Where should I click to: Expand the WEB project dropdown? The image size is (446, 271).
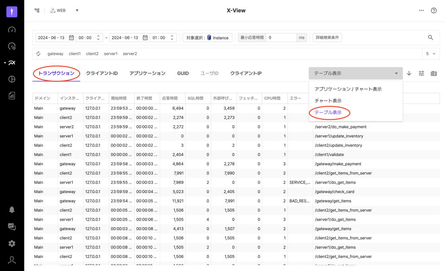pos(77,10)
